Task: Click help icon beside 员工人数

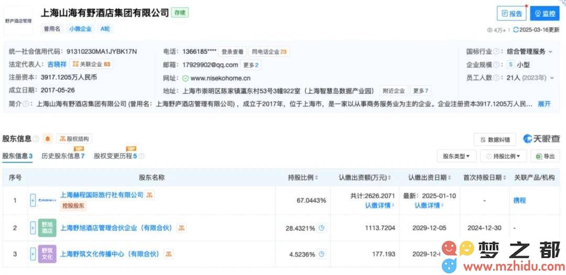Action: (x=497, y=78)
